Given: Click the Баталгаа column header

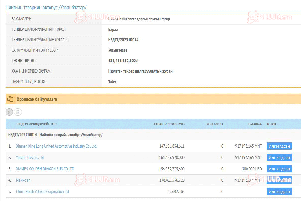Looking at the screenshot, I should pyautogui.click(x=255, y=124).
